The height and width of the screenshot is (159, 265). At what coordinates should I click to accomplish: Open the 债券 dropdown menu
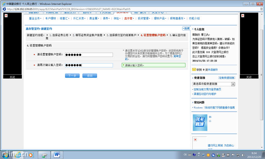[106, 18]
